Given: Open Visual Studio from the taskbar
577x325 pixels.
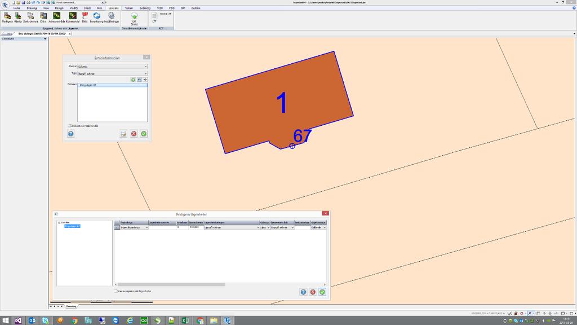Looking at the screenshot, I should click(18, 320).
